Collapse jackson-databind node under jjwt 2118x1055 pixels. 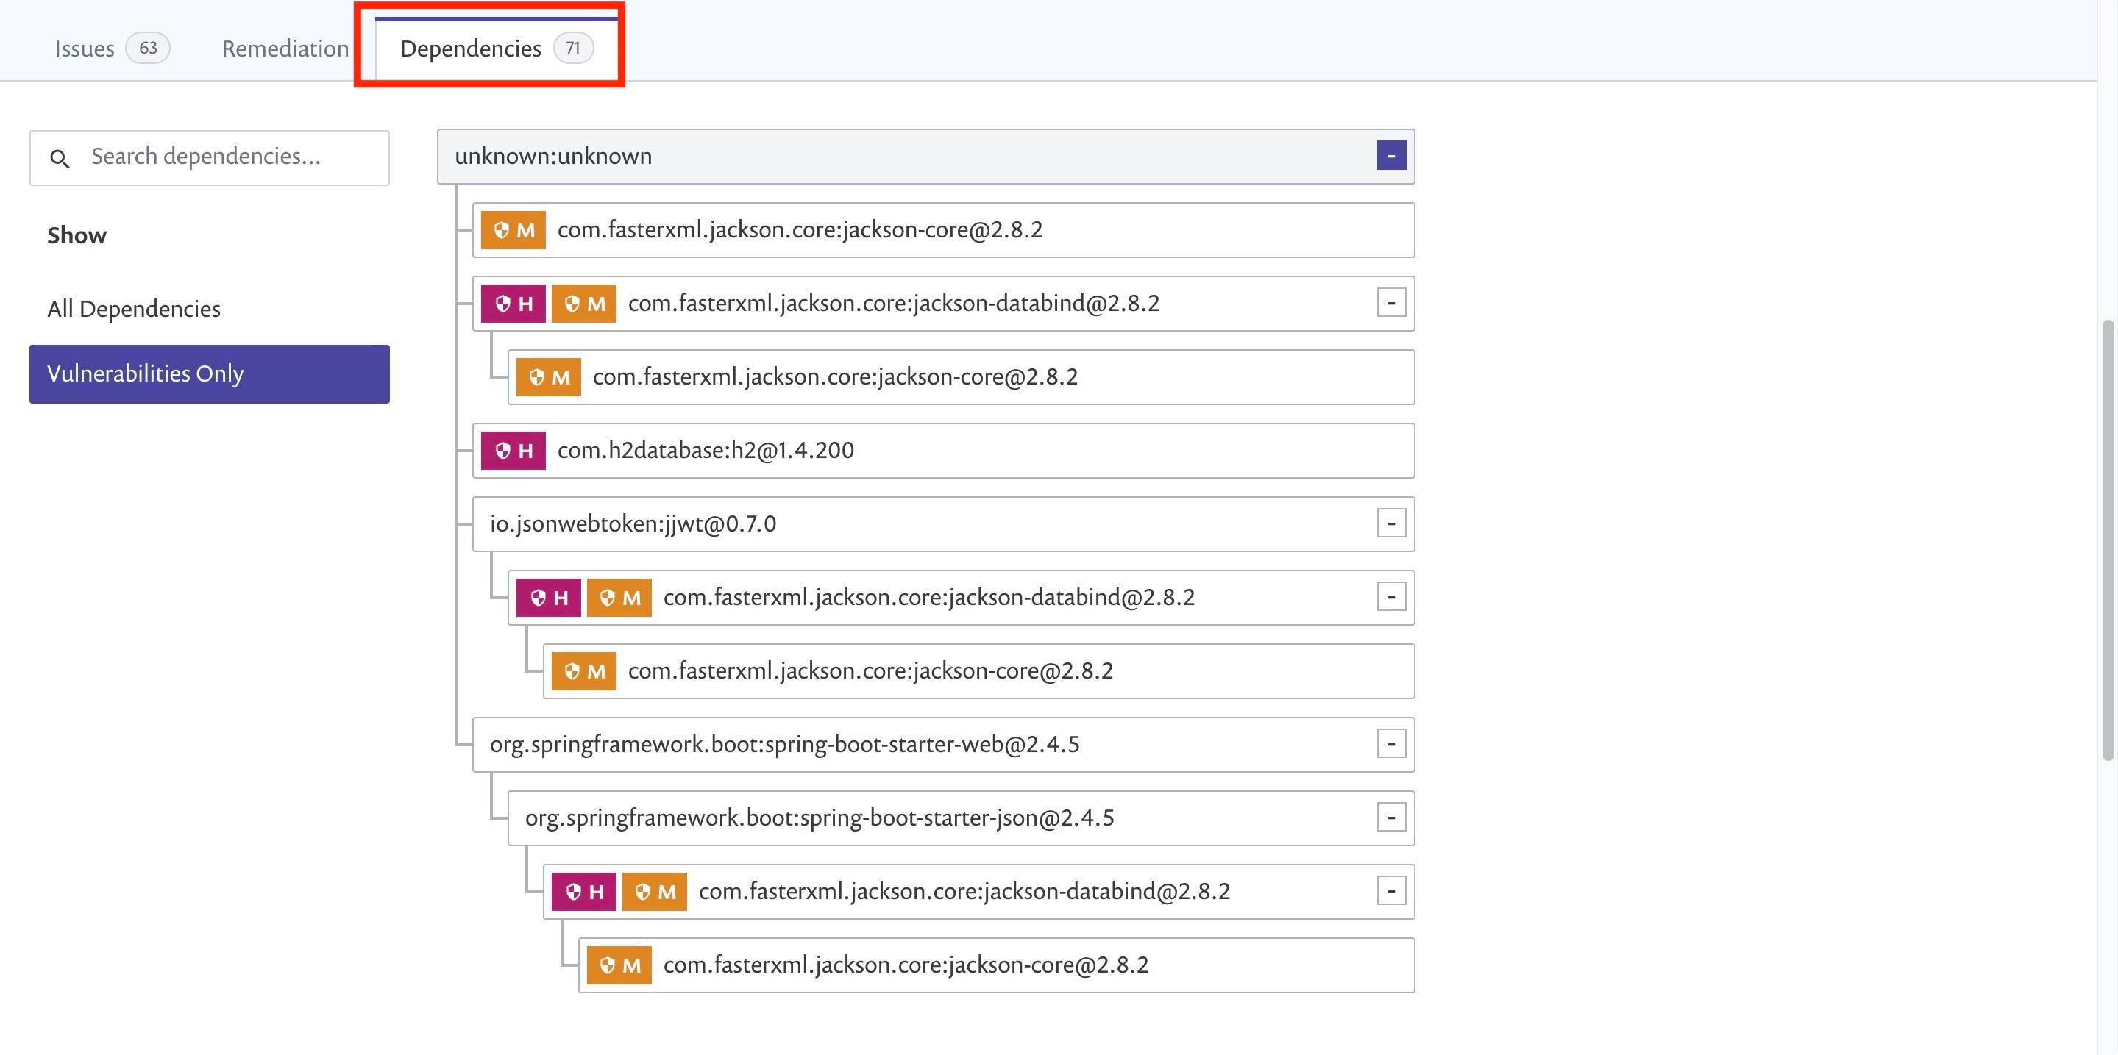point(1391,597)
